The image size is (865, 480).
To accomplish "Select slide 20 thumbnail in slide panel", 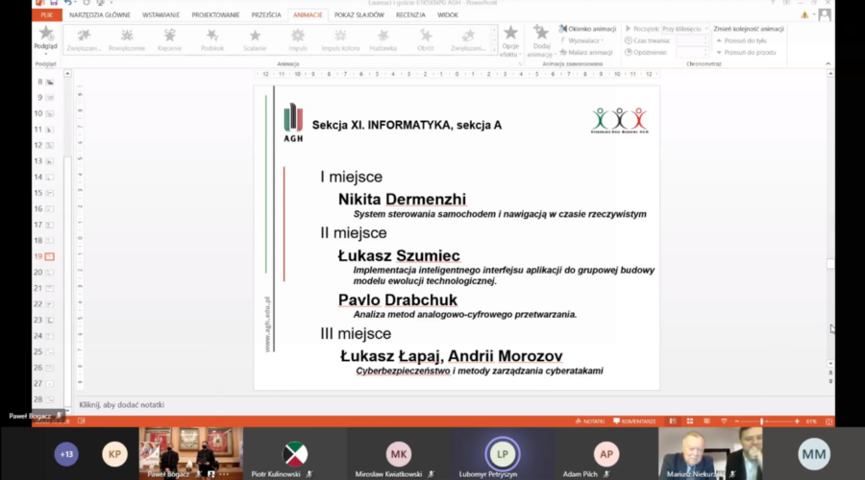I will (49, 273).
